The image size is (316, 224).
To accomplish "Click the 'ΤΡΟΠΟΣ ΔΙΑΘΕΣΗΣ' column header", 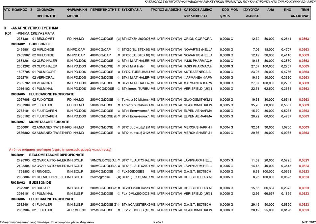I will [166, 10].
